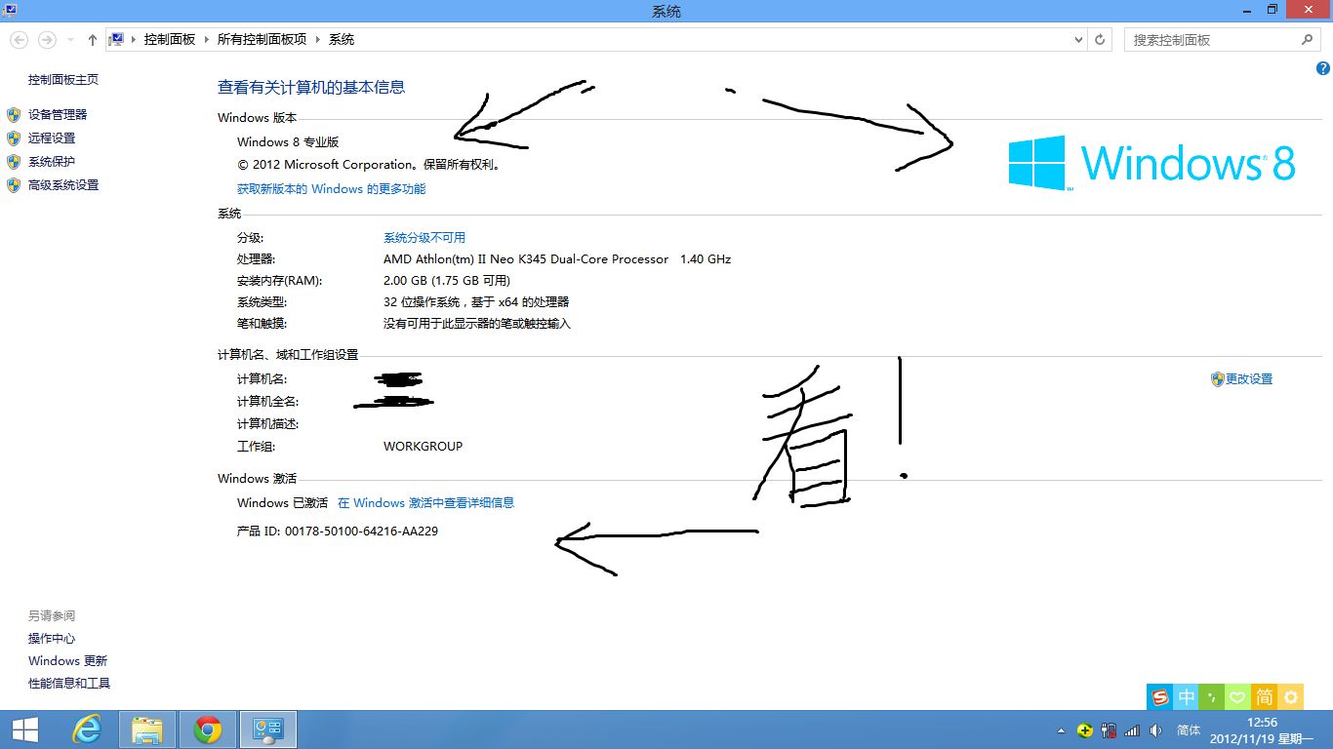Click the Sogou S logo on IME bar
The height and width of the screenshot is (749, 1333).
click(1160, 696)
